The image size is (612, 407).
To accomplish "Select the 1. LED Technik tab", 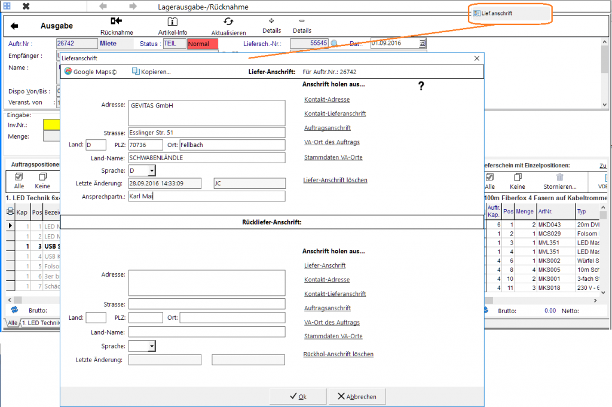I will click(x=41, y=323).
